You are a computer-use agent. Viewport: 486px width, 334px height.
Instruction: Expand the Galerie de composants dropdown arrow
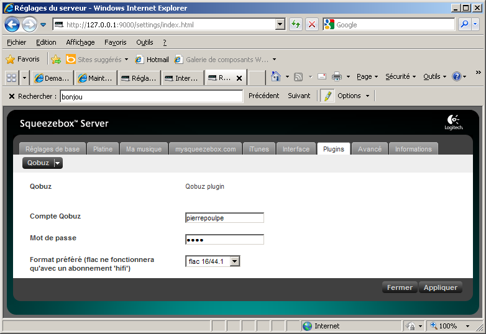274,60
